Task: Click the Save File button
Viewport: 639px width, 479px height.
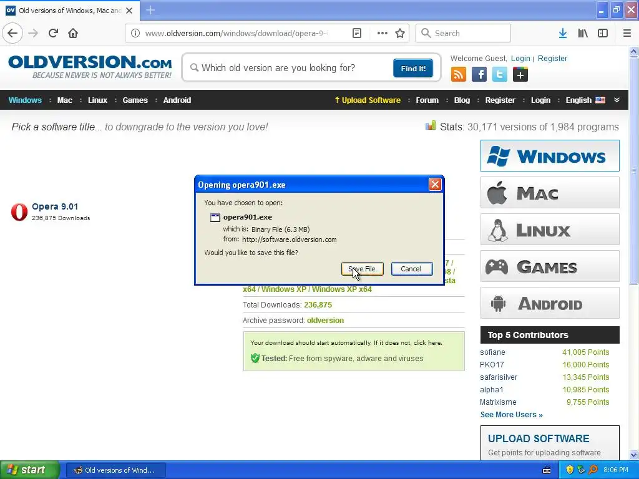Action: (363, 269)
